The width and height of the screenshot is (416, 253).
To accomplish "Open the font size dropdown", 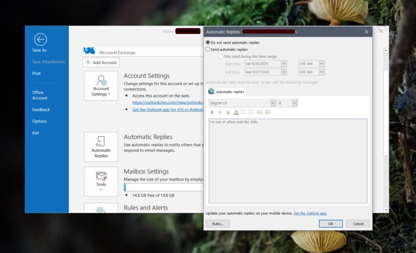I will coord(294,103).
